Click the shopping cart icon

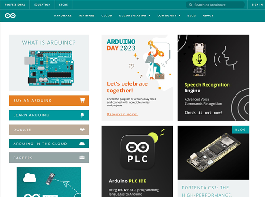tap(82, 100)
